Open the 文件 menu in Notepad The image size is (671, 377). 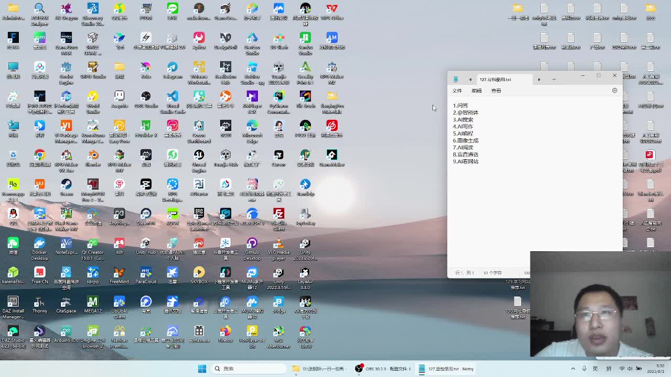click(x=457, y=91)
